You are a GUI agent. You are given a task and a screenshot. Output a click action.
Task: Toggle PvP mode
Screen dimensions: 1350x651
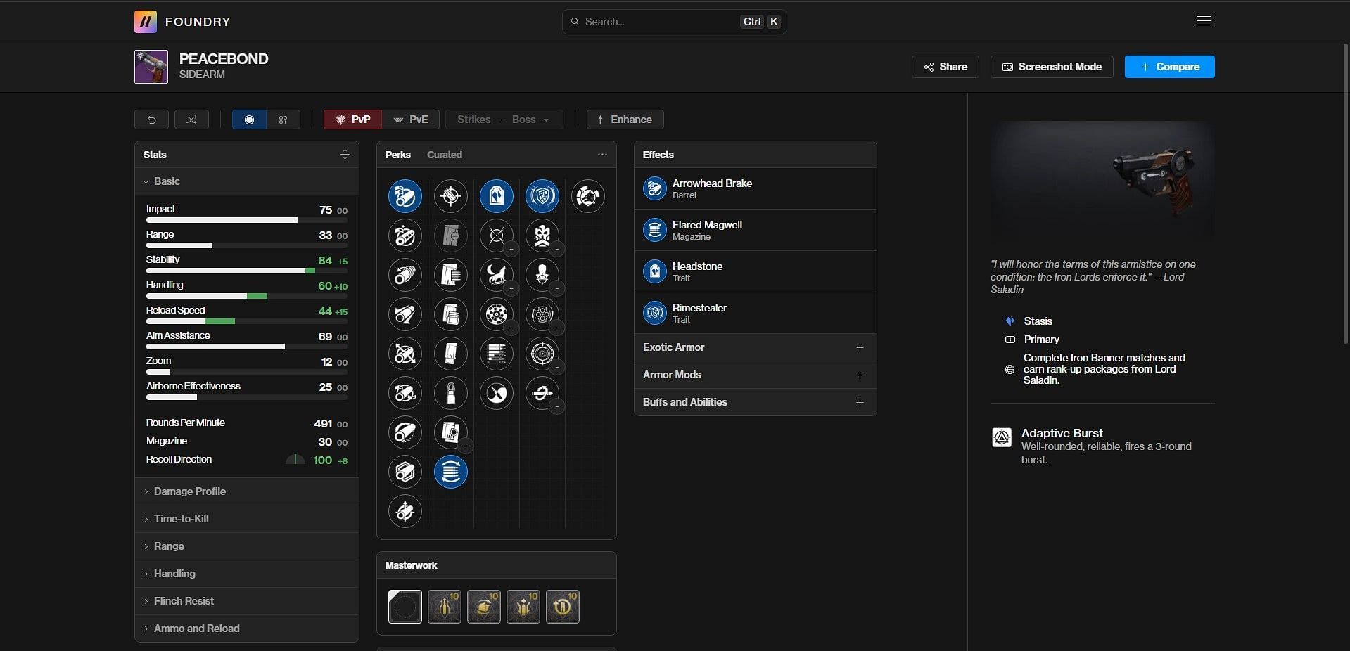(x=353, y=120)
